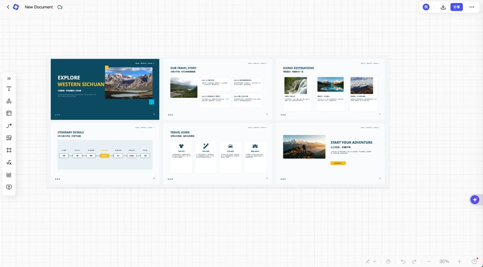Image resolution: width=483 pixels, height=267 pixels.
Task: Open the user avatar profile
Action: coord(426,7)
